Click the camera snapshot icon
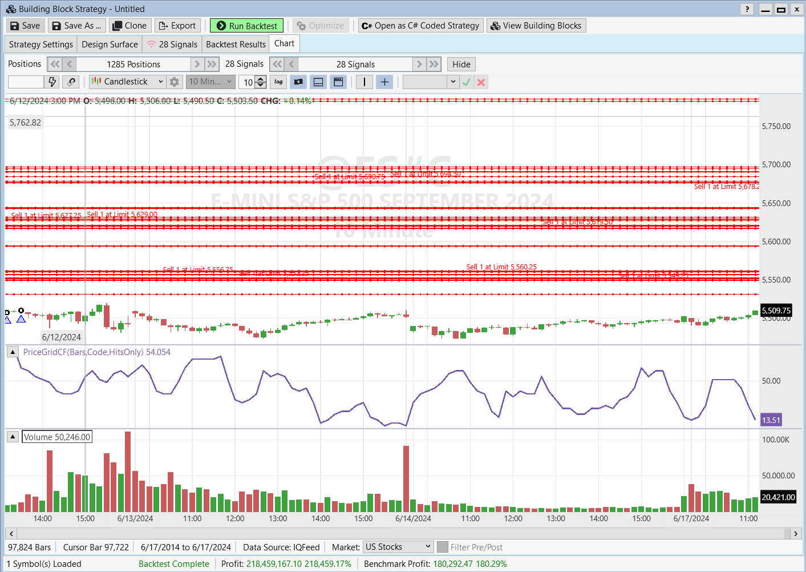The image size is (806, 572). pyautogui.click(x=298, y=82)
